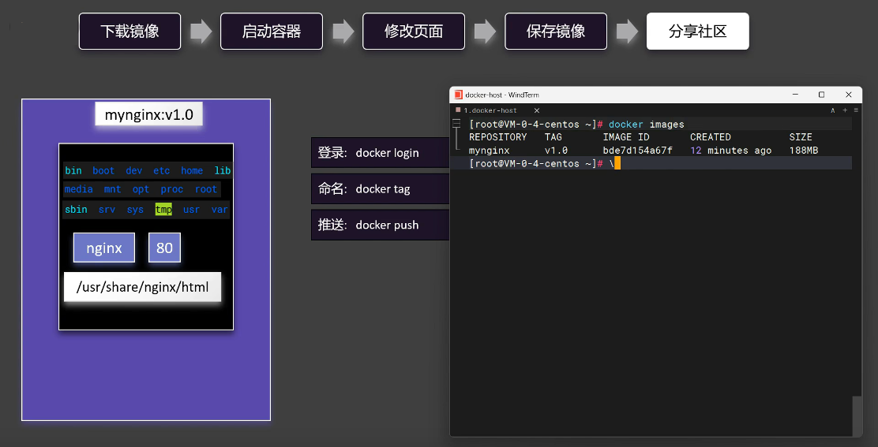Viewport: 878px width, 447px height.
Task: Minimize the WindTerm window
Action: 794,95
